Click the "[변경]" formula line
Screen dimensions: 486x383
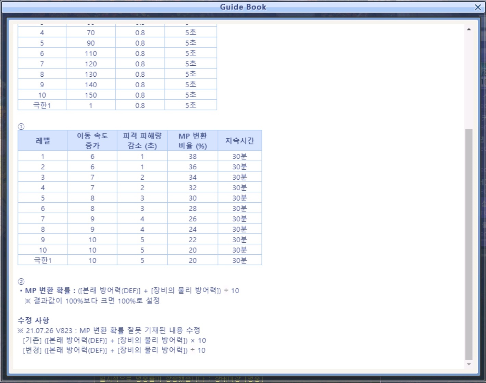coord(114,350)
